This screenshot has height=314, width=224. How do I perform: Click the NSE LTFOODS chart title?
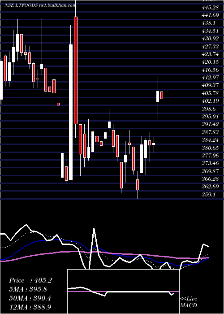40,5
